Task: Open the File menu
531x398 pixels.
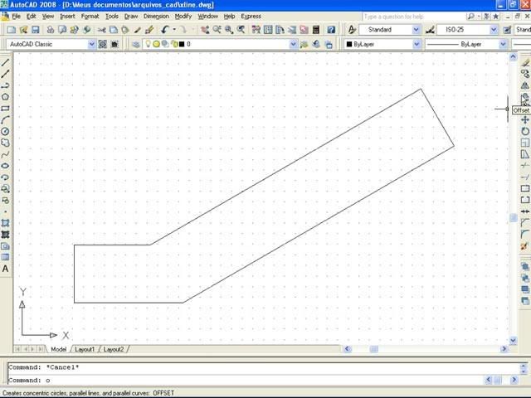Action: tap(17, 17)
